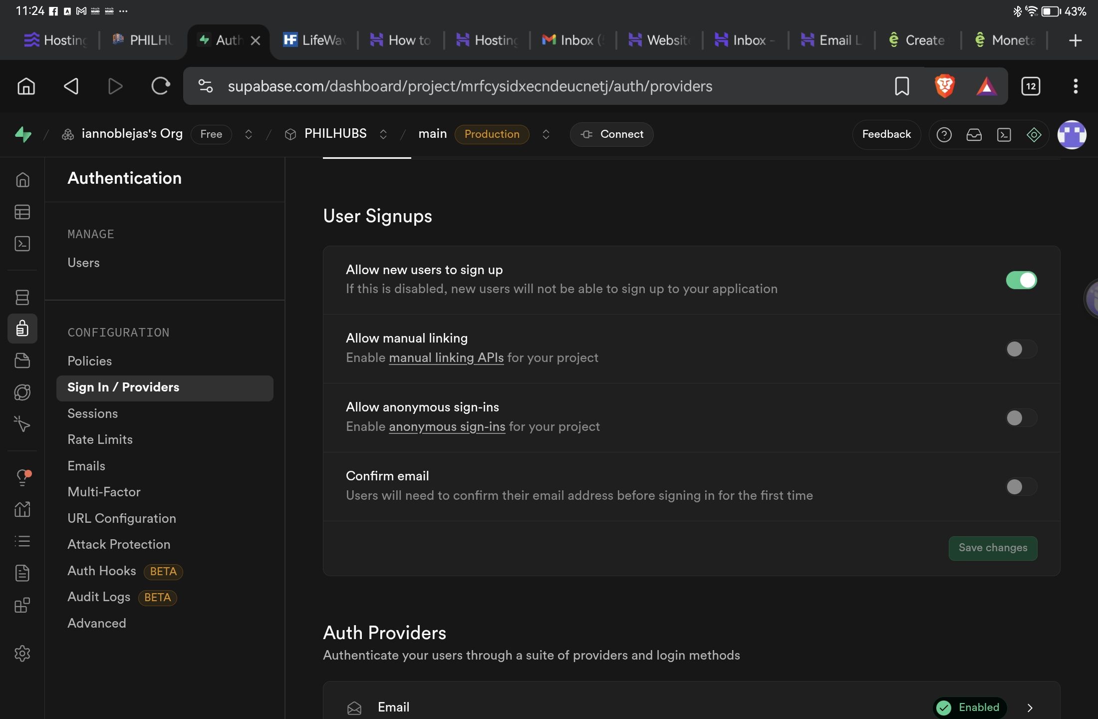This screenshot has width=1098, height=719.
Task: Open the Database sidebar icon
Action: (x=22, y=298)
